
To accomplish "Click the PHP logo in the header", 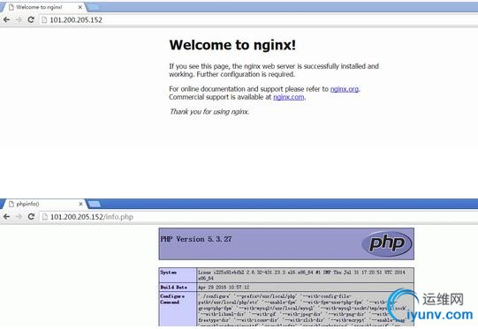I will [x=386, y=243].
